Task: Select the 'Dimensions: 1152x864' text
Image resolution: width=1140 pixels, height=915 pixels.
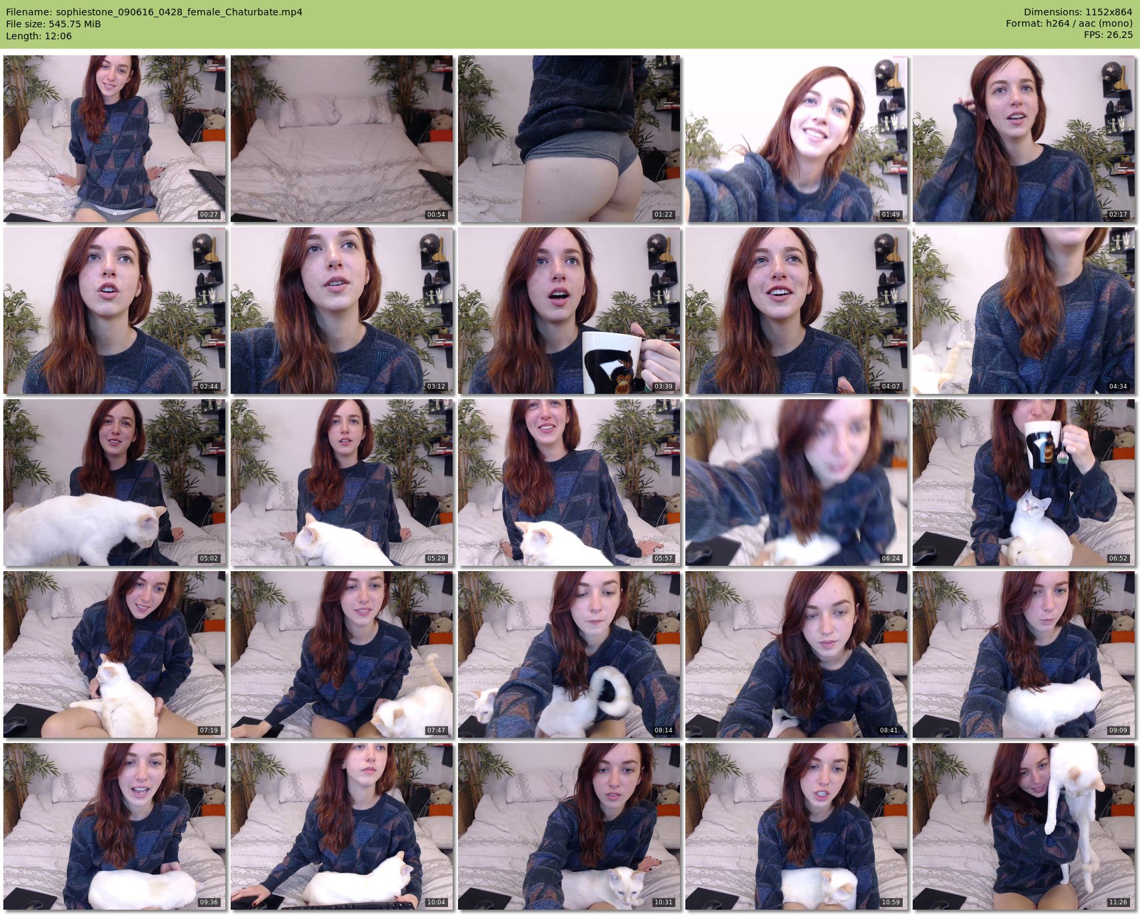Action: (1078, 11)
